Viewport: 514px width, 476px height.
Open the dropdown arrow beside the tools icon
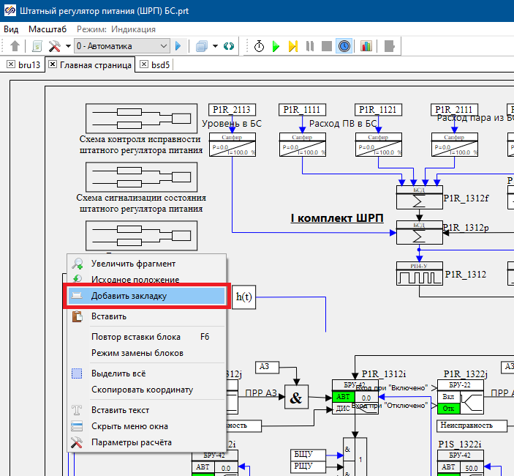click(68, 46)
